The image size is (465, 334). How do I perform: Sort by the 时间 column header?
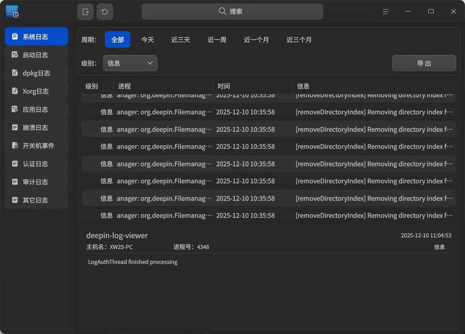pyautogui.click(x=224, y=86)
